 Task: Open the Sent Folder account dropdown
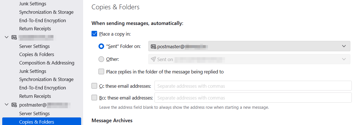pyautogui.click(x=249, y=46)
